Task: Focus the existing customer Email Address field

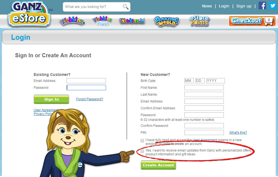Action: 86,81
